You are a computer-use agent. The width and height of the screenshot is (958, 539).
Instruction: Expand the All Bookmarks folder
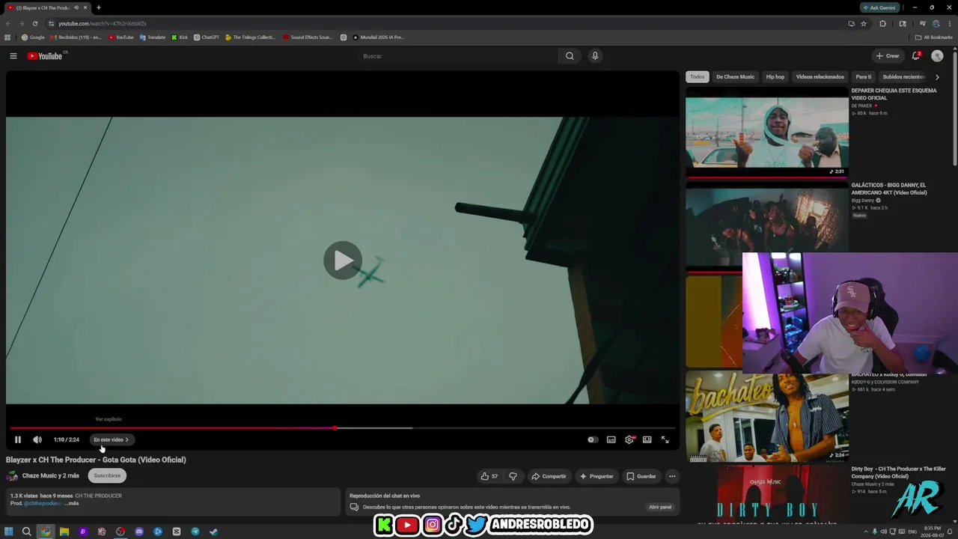pyautogui.click(x=933, y=37)
